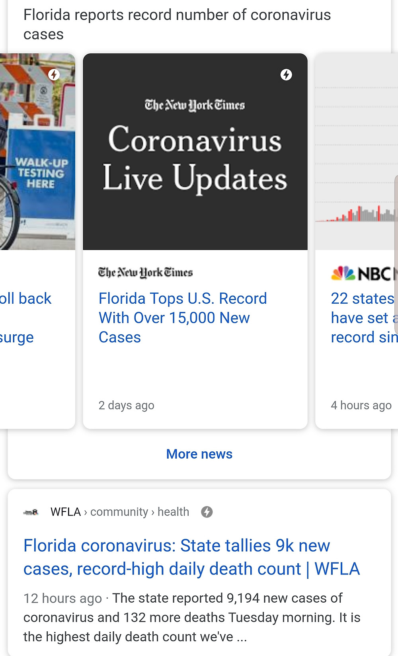The width and height of the screenshot is (398, 656).
Task: Click the Florida reports record number heading
Action: [177, 25]
